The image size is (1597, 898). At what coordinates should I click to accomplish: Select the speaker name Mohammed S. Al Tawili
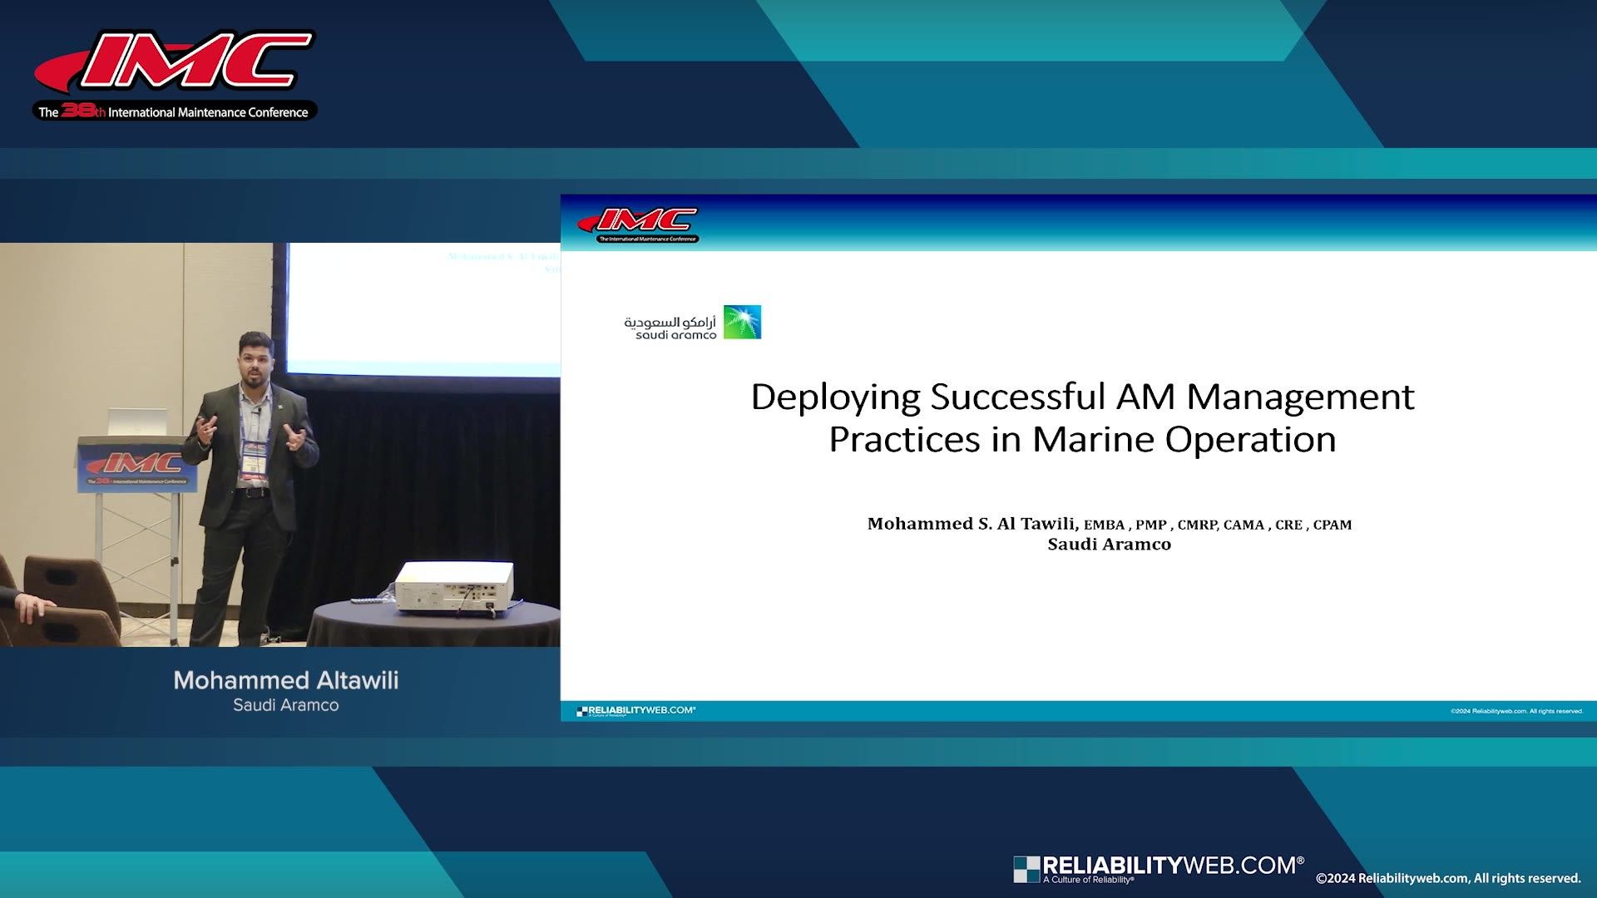pos(973,525)
